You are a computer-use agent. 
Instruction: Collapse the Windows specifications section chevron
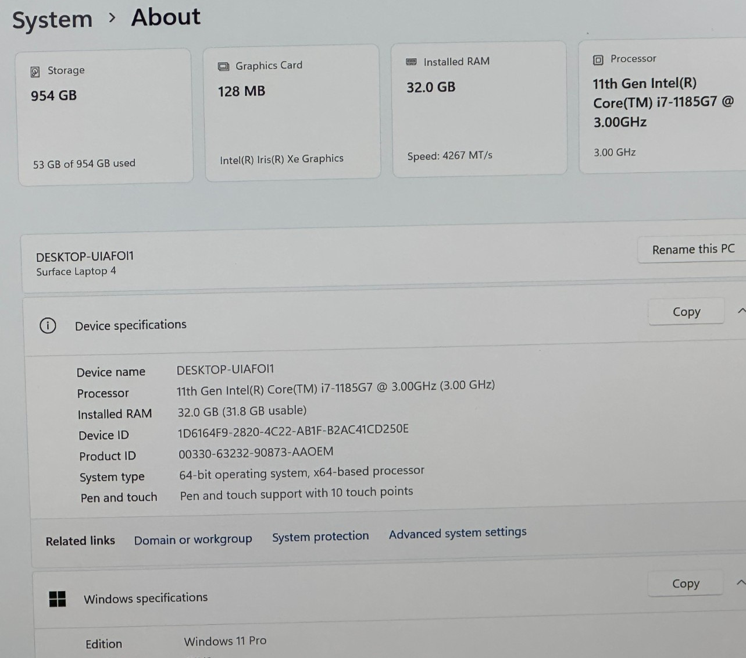pyautogui.click(x=741, y=582)
